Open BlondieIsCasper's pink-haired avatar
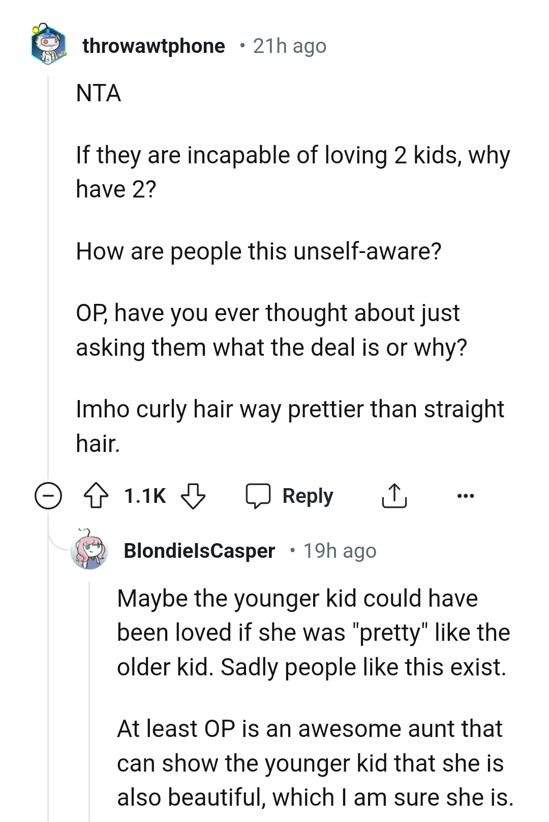Viewport: 549px width, 822px height. (x=89, y=550)
